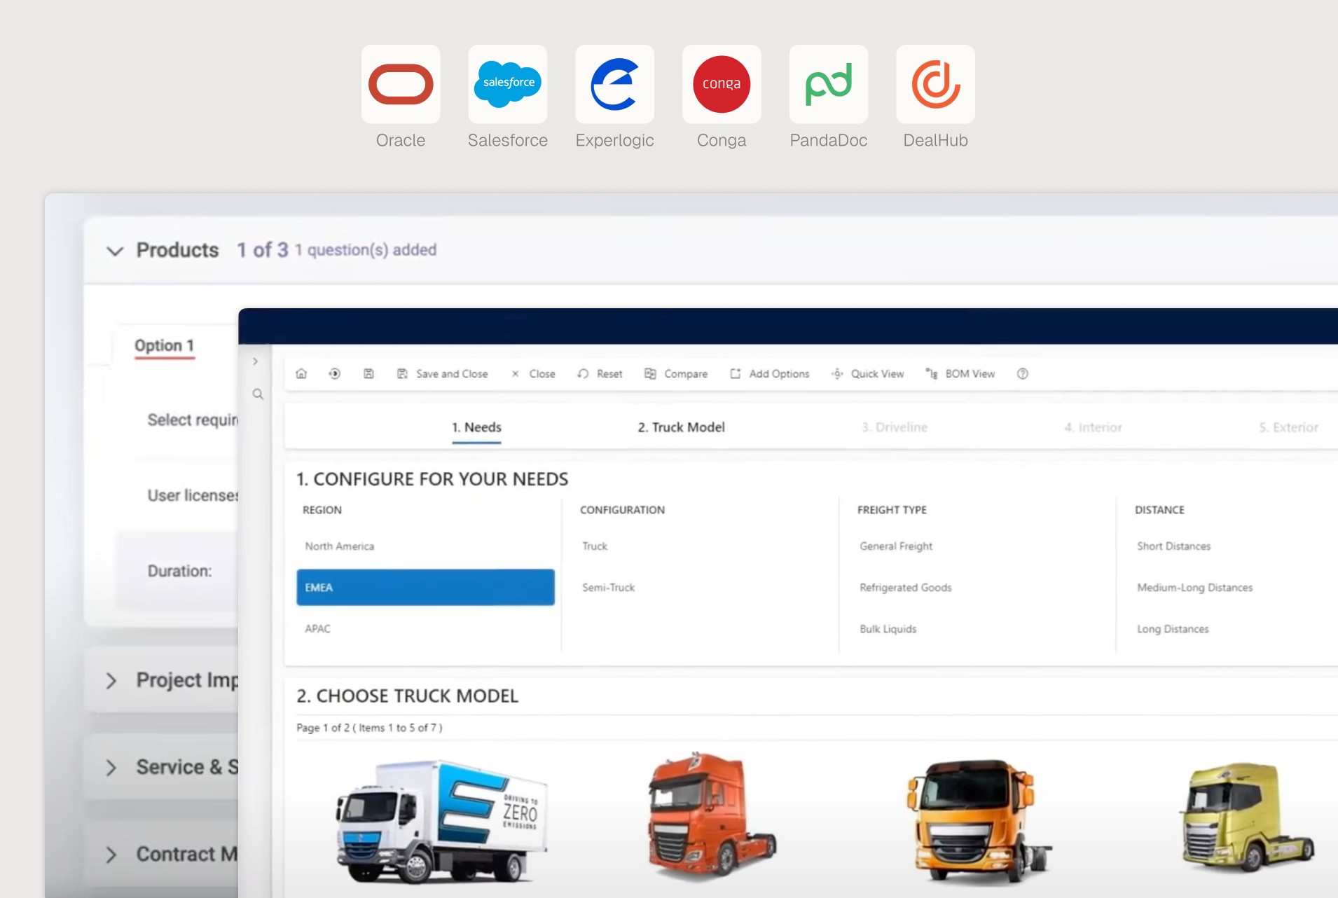Go to the 5. Exterior tab
The image size is (1338, 898).
tap(1288, 427)
